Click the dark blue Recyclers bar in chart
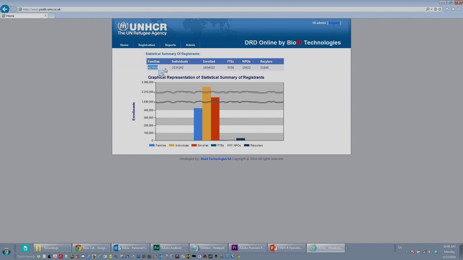463x260 pixels. click(x=241, y=139)
